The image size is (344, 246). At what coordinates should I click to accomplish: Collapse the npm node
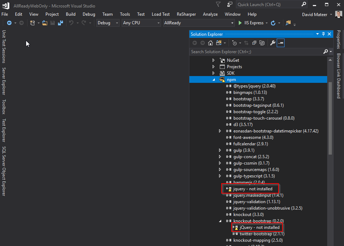214,80
